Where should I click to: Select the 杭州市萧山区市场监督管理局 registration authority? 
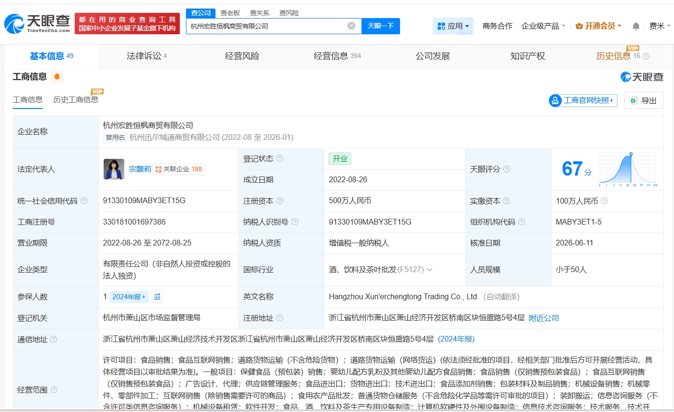tap(152, 318)
